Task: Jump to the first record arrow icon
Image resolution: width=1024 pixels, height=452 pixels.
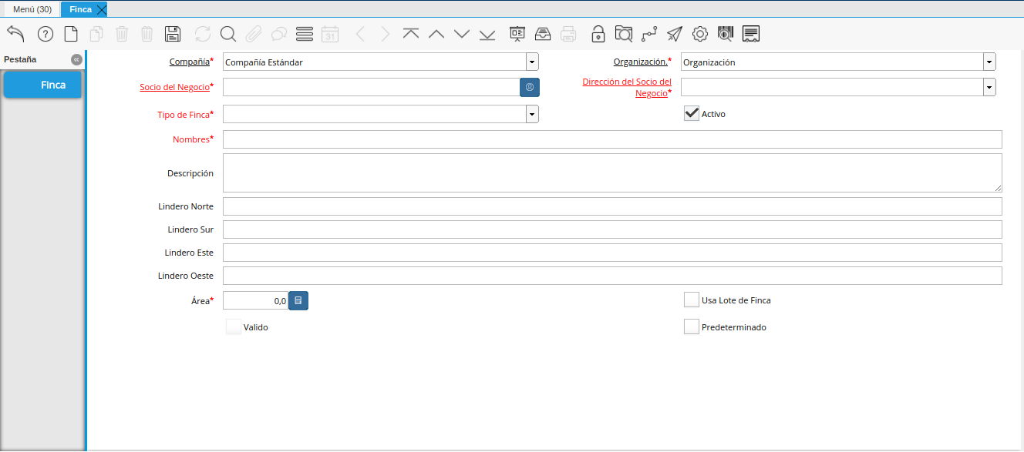Action: click(411, 34)
